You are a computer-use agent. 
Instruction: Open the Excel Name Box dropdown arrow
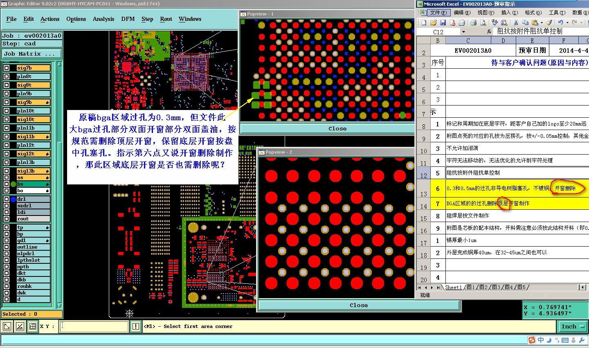point(463,32)
